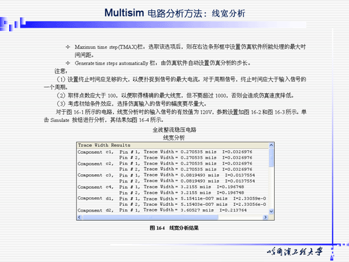Click the results list scroll up arrow
Image resolution: width=349 pixels, height=262 pixels.
(x=271, y=145)
